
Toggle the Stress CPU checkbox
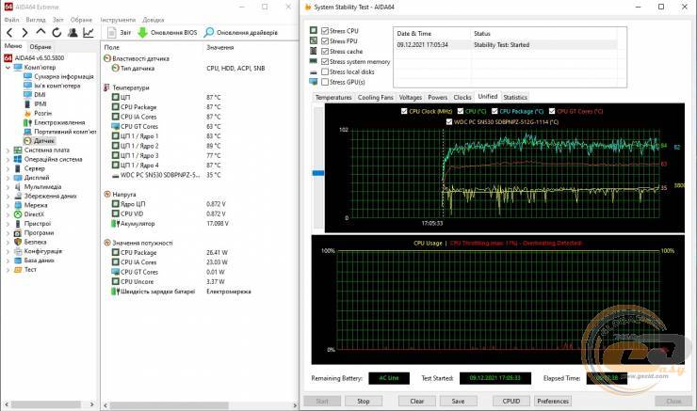pos(325,31)
